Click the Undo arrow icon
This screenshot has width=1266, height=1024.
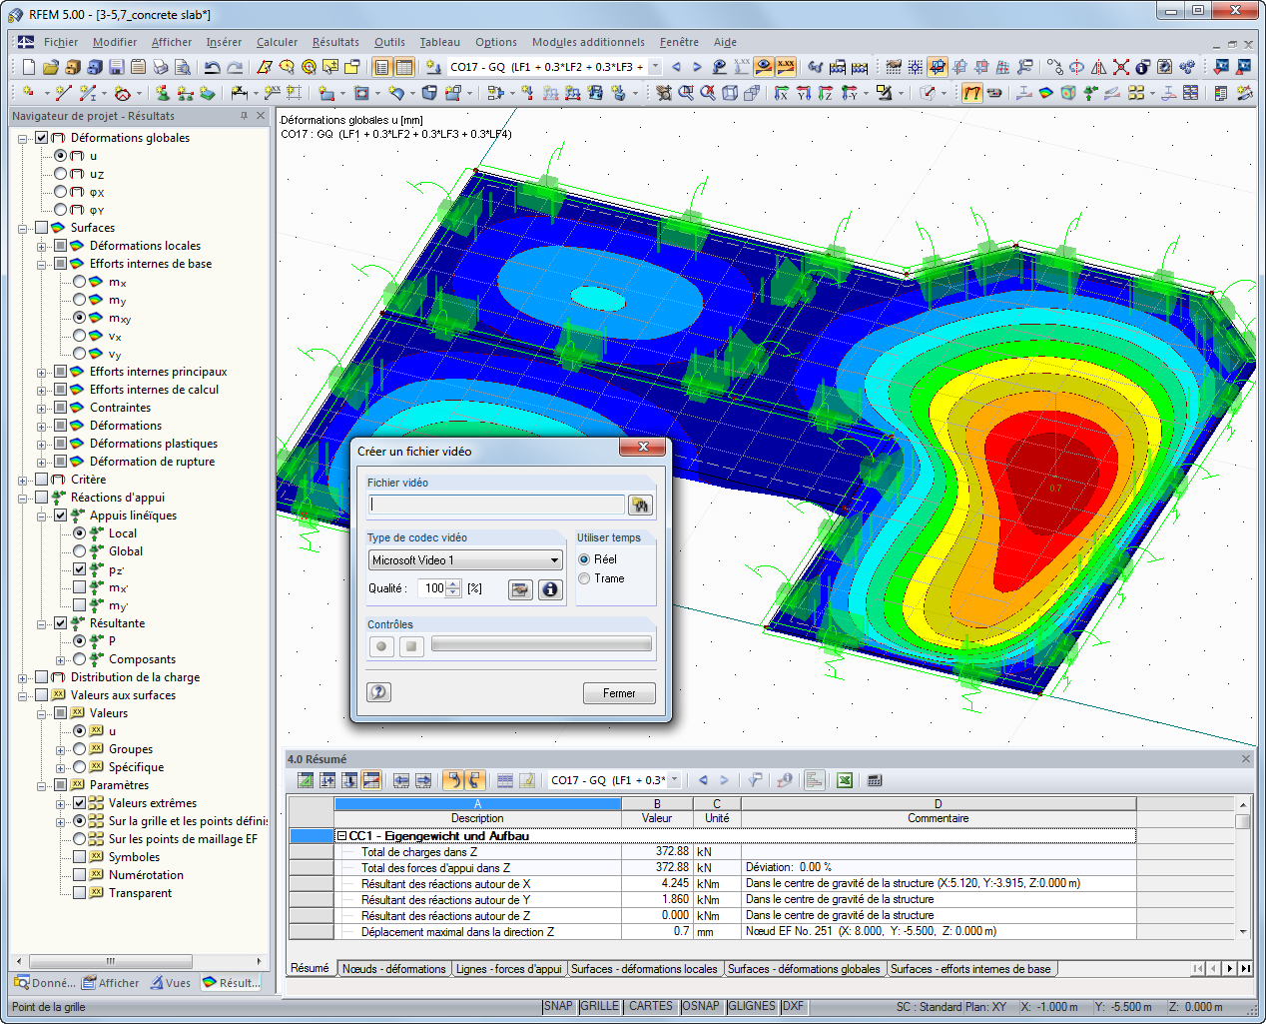click(212, 67)
